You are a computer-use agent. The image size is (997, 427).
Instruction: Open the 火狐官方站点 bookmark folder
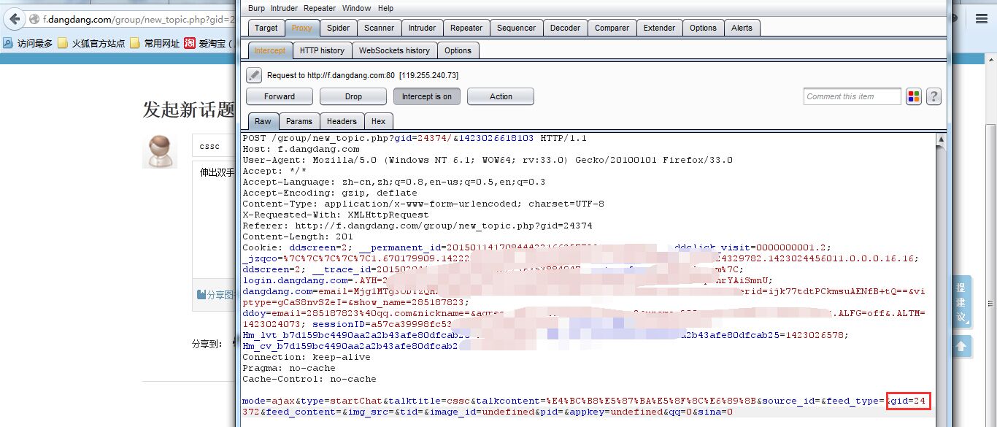point(91,43)
